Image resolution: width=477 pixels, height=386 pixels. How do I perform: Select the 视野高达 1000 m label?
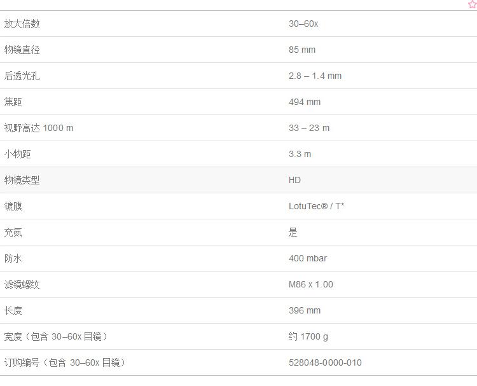click(x=39, y=128)
